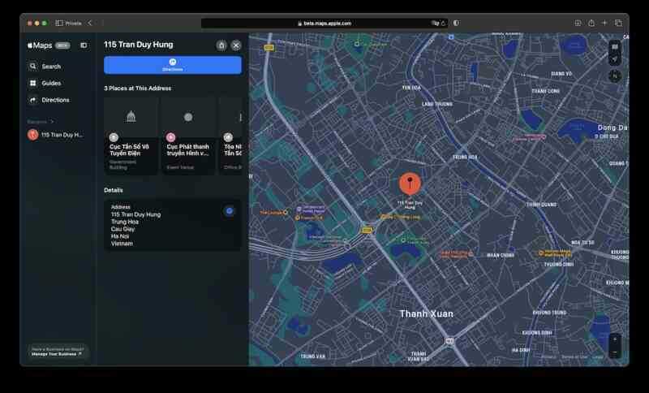Select Directions in the left sidebar
This screenshot has height=393, width=649.
click(x=55, y=100)
